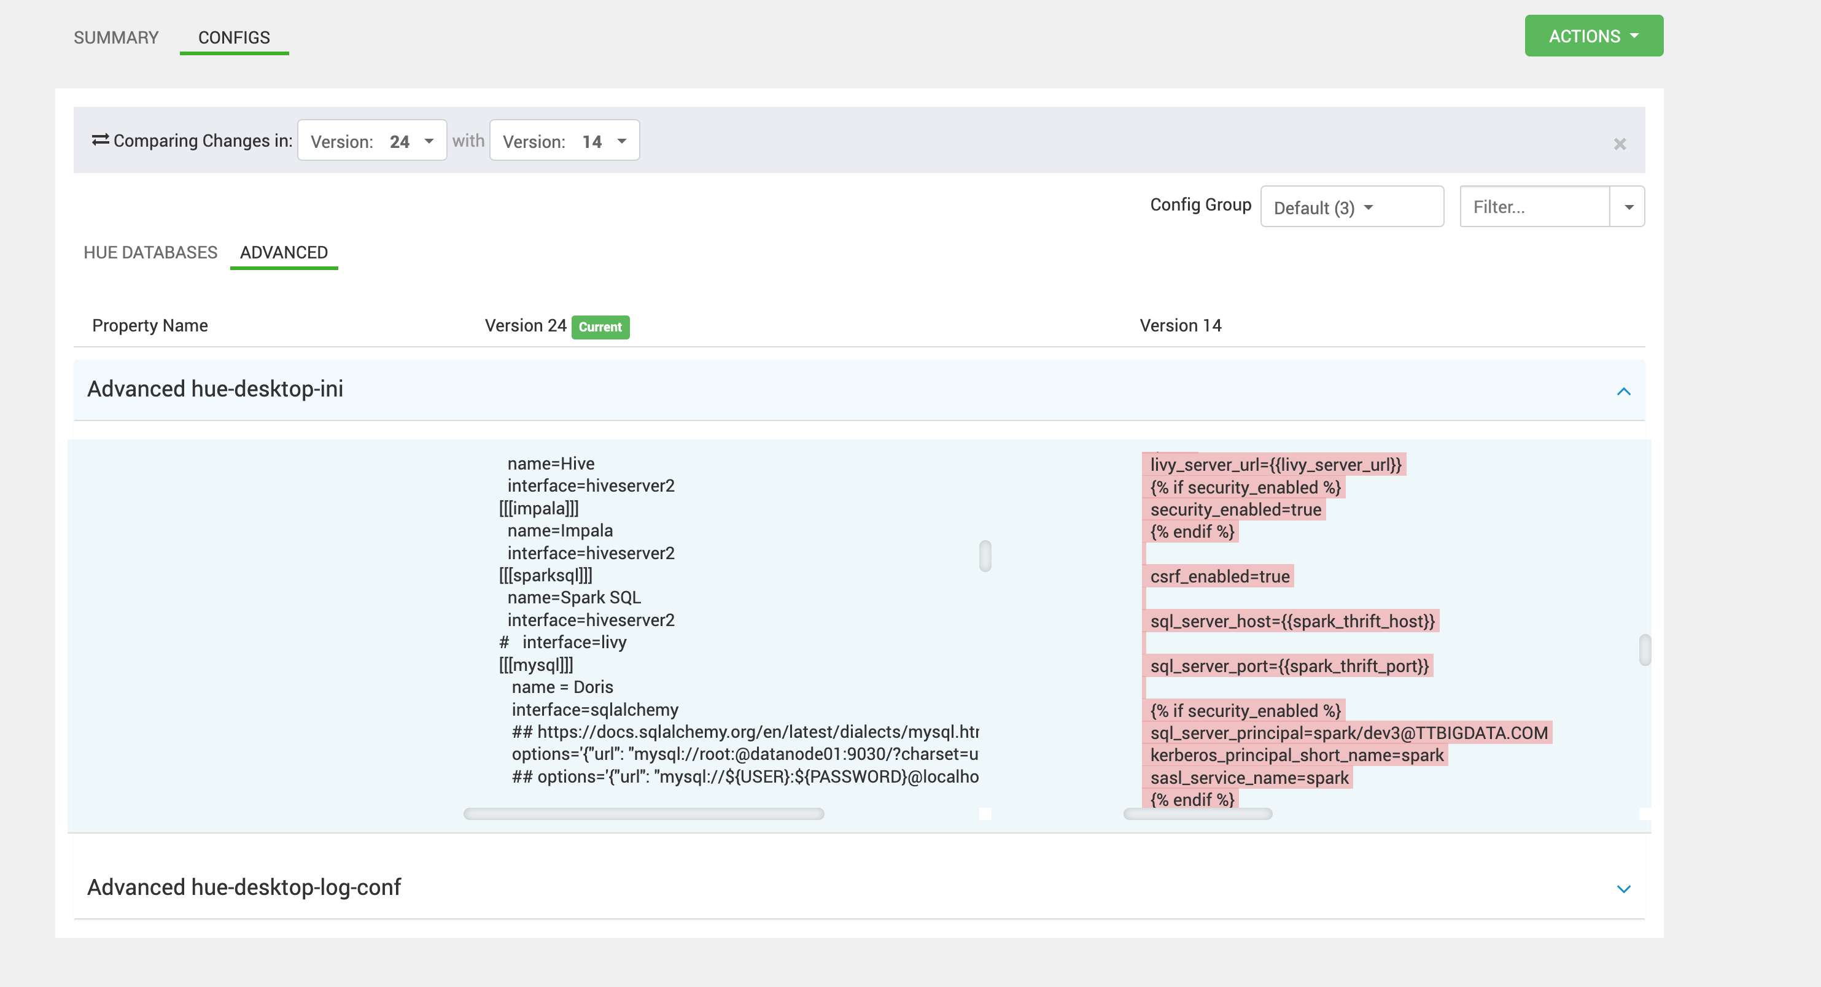Switch to HUE DATABASES tab
1821x987 pixels.
150,252
